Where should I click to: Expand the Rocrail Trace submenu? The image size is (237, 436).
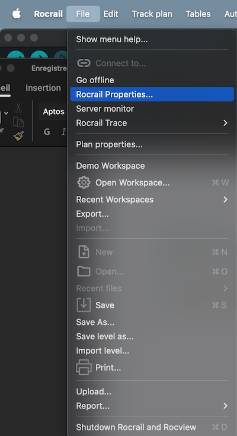[x=152, y=123]
